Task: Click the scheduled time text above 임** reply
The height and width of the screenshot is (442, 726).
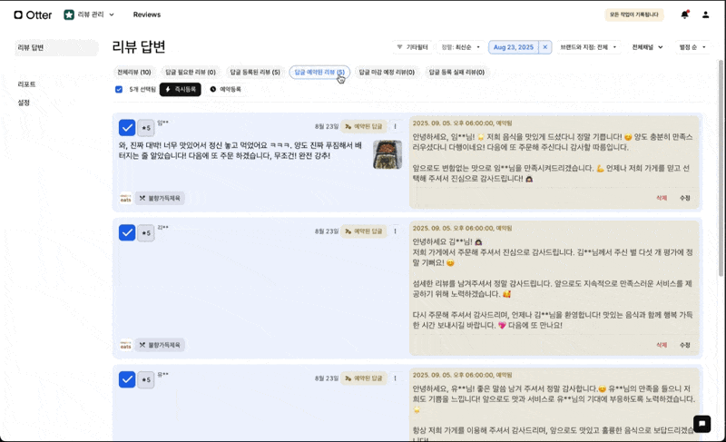Action: click(x=462, y=123)
